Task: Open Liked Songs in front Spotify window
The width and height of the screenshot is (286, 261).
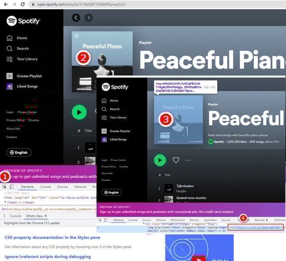Action: tap(114, 140)
